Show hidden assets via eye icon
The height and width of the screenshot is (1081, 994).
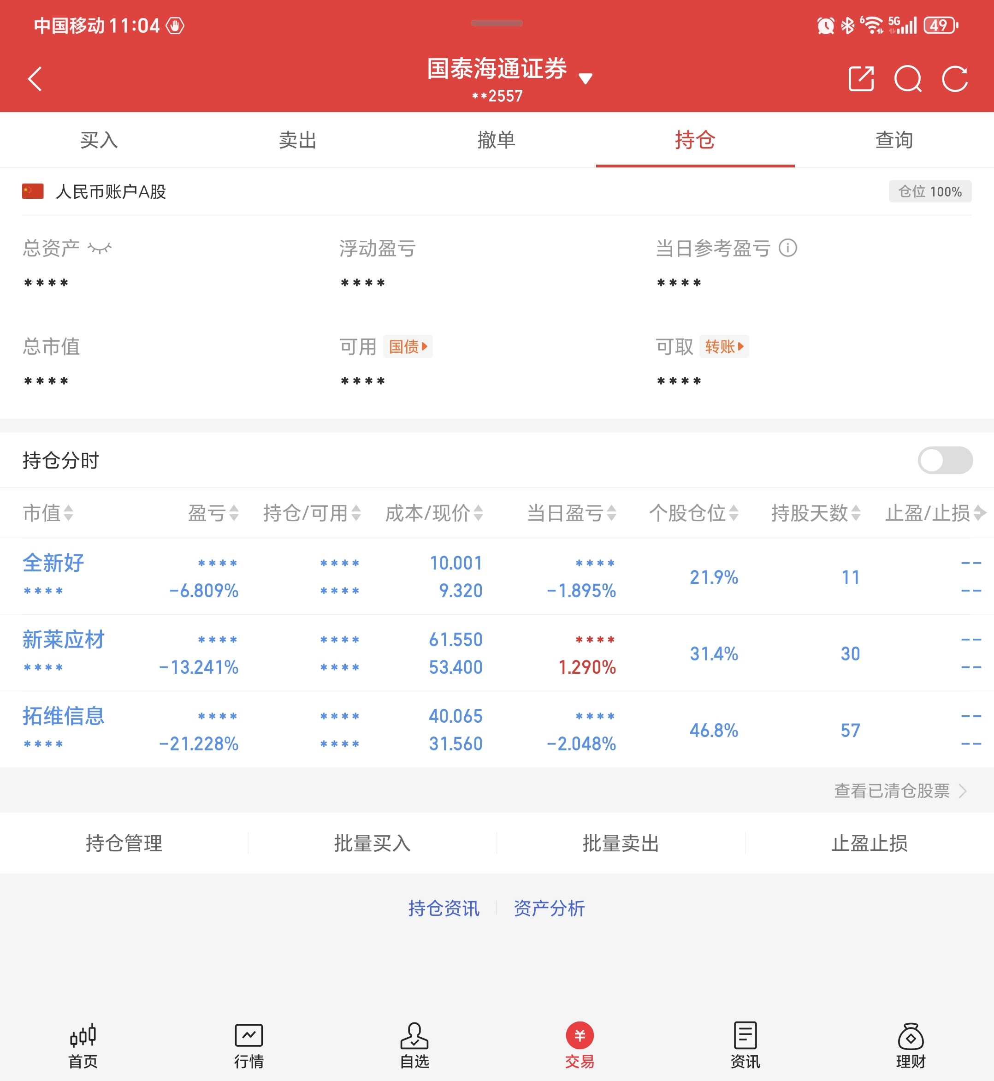(100, 248)
